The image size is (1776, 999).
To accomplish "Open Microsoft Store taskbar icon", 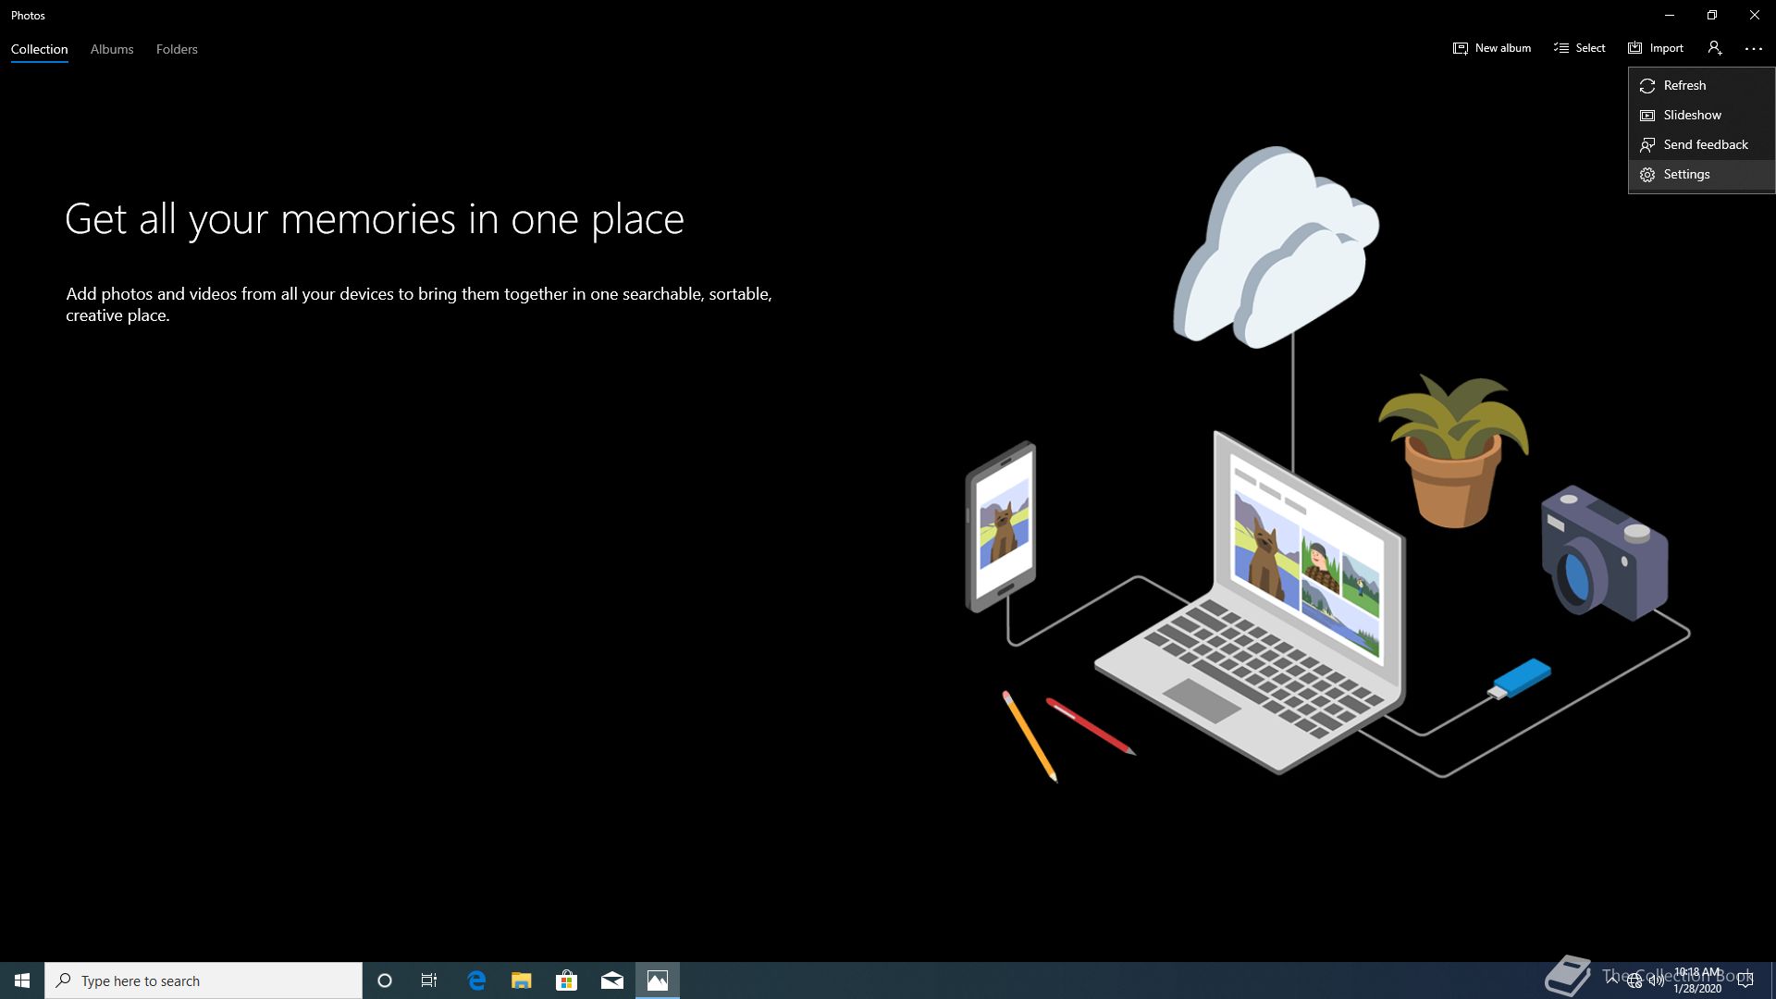I will point(566,980).
